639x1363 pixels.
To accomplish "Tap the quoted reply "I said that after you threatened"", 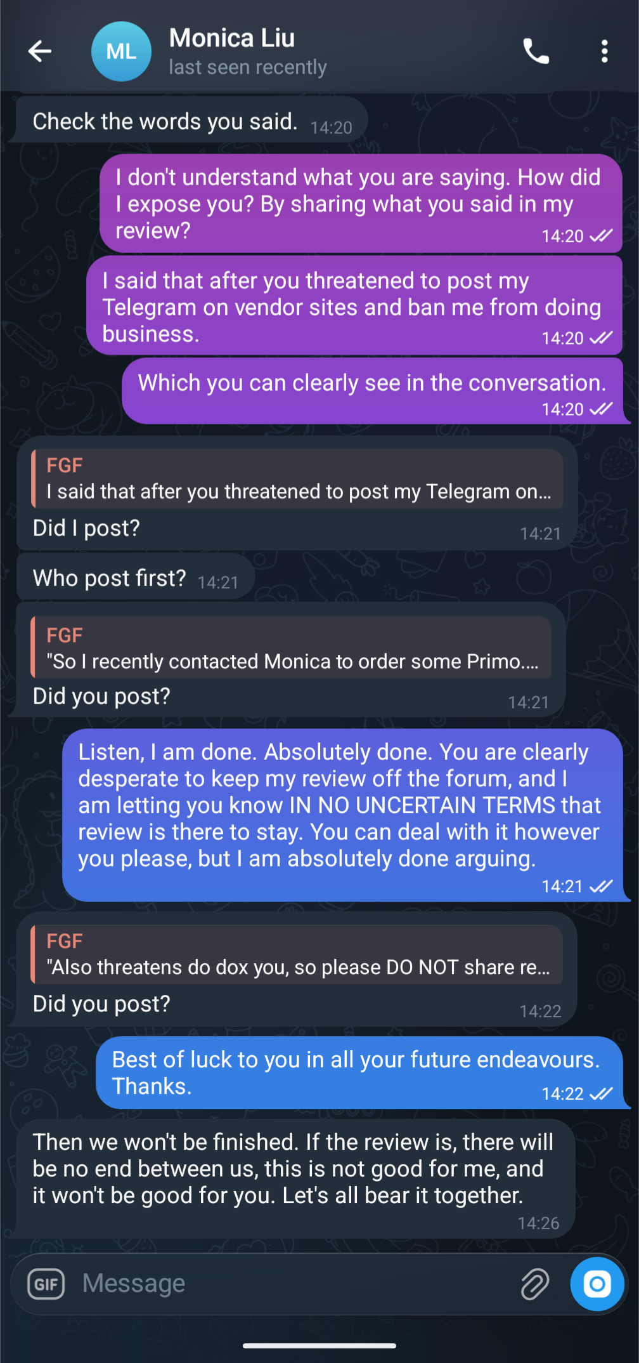I will click(297, 479).
